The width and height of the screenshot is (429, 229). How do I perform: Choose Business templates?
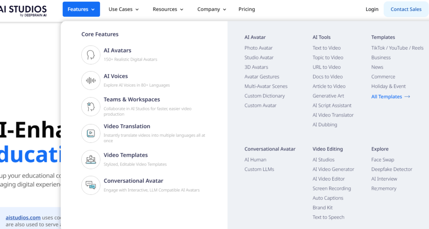(381, 57)
